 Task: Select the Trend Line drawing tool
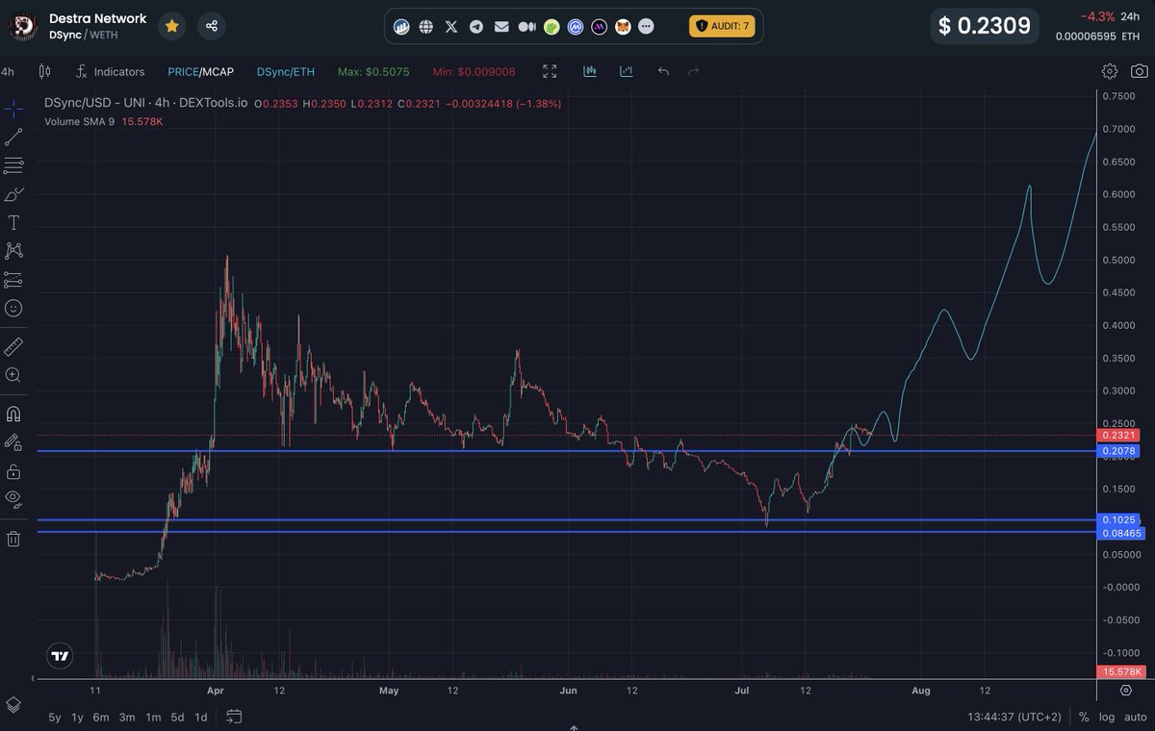tap(13, 137)
